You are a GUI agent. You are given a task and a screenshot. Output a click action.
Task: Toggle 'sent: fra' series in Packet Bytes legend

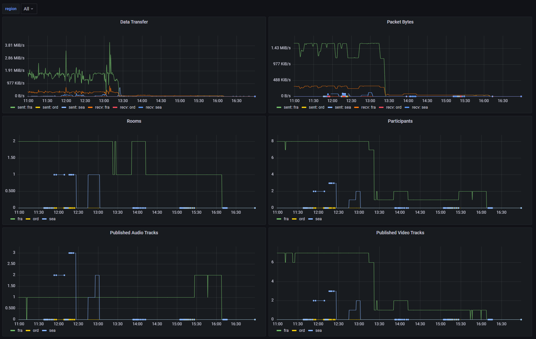291,107
